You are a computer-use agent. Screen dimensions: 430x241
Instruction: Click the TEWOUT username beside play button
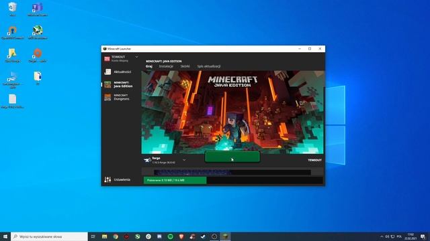[314, 160]
